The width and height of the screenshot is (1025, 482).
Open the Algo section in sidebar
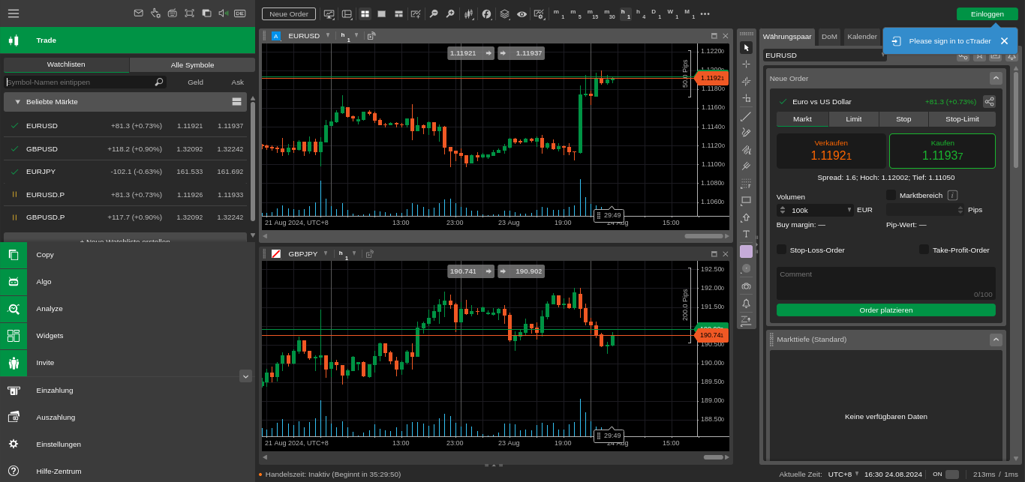[x=128, y=281]
